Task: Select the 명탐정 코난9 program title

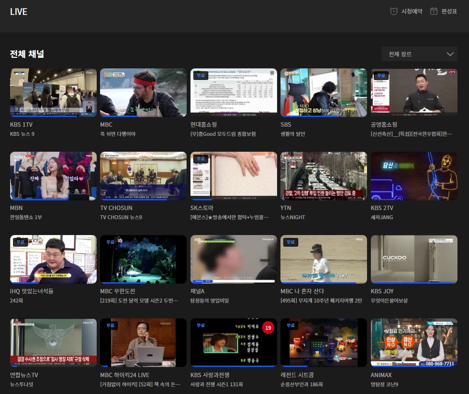Action: tap(384, 384)
